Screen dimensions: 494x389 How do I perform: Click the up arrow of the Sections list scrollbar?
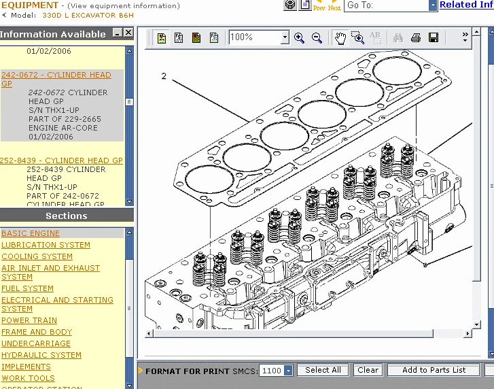(x=129, y=233)
